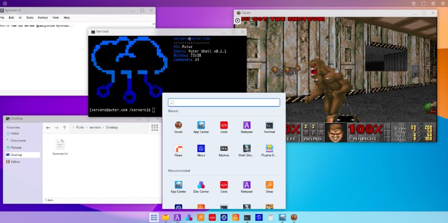
Task: Click Puter in the explorer breadcrumb path
Action: click(x=80, y=127)
